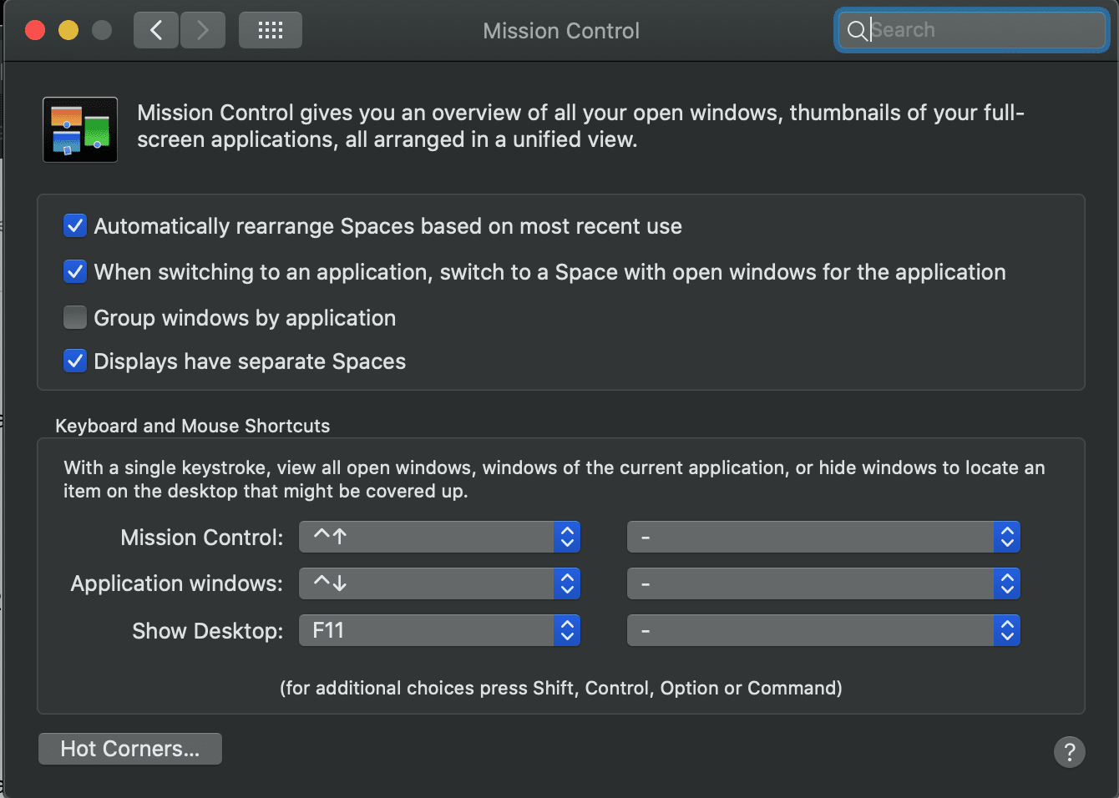Open Application windows mouse shortcut dropdown
The height and width of the screenshot is (798, 1119).
(x=823, y=583)
